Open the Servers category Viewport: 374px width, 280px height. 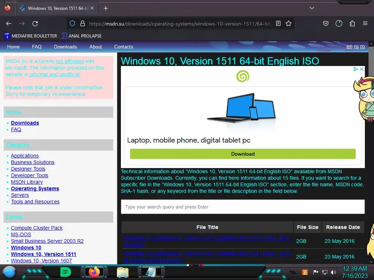click(20, 195)
